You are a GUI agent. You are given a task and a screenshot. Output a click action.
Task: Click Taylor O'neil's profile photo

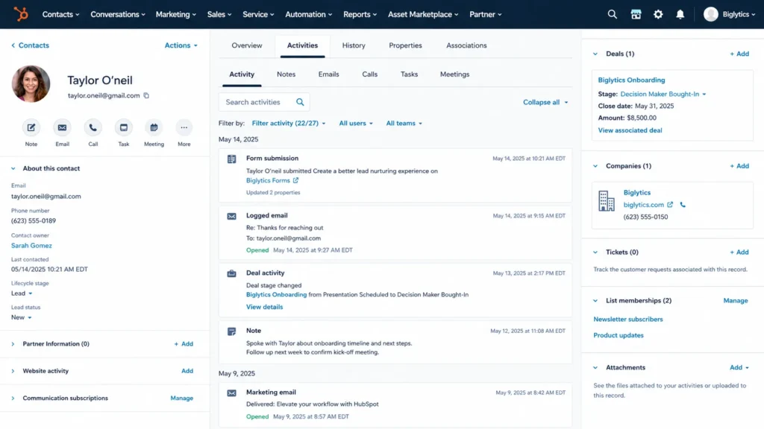[31, 83]
